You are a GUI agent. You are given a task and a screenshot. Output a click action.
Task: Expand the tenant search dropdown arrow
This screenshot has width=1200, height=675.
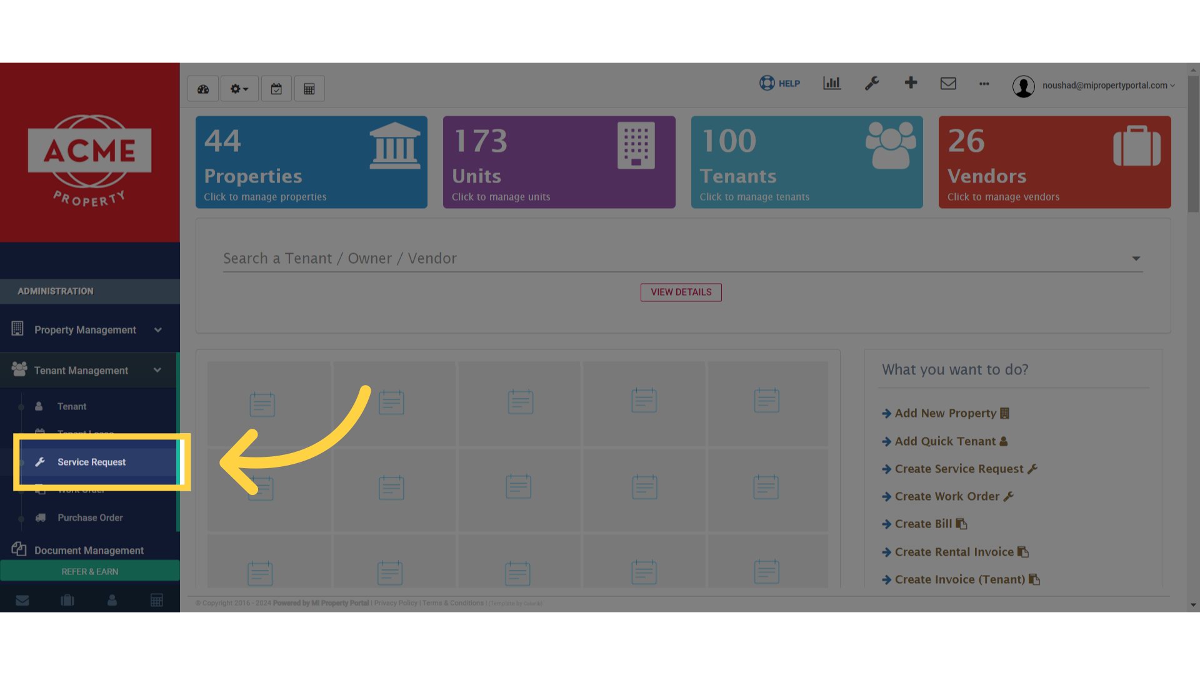[1136, 259]
